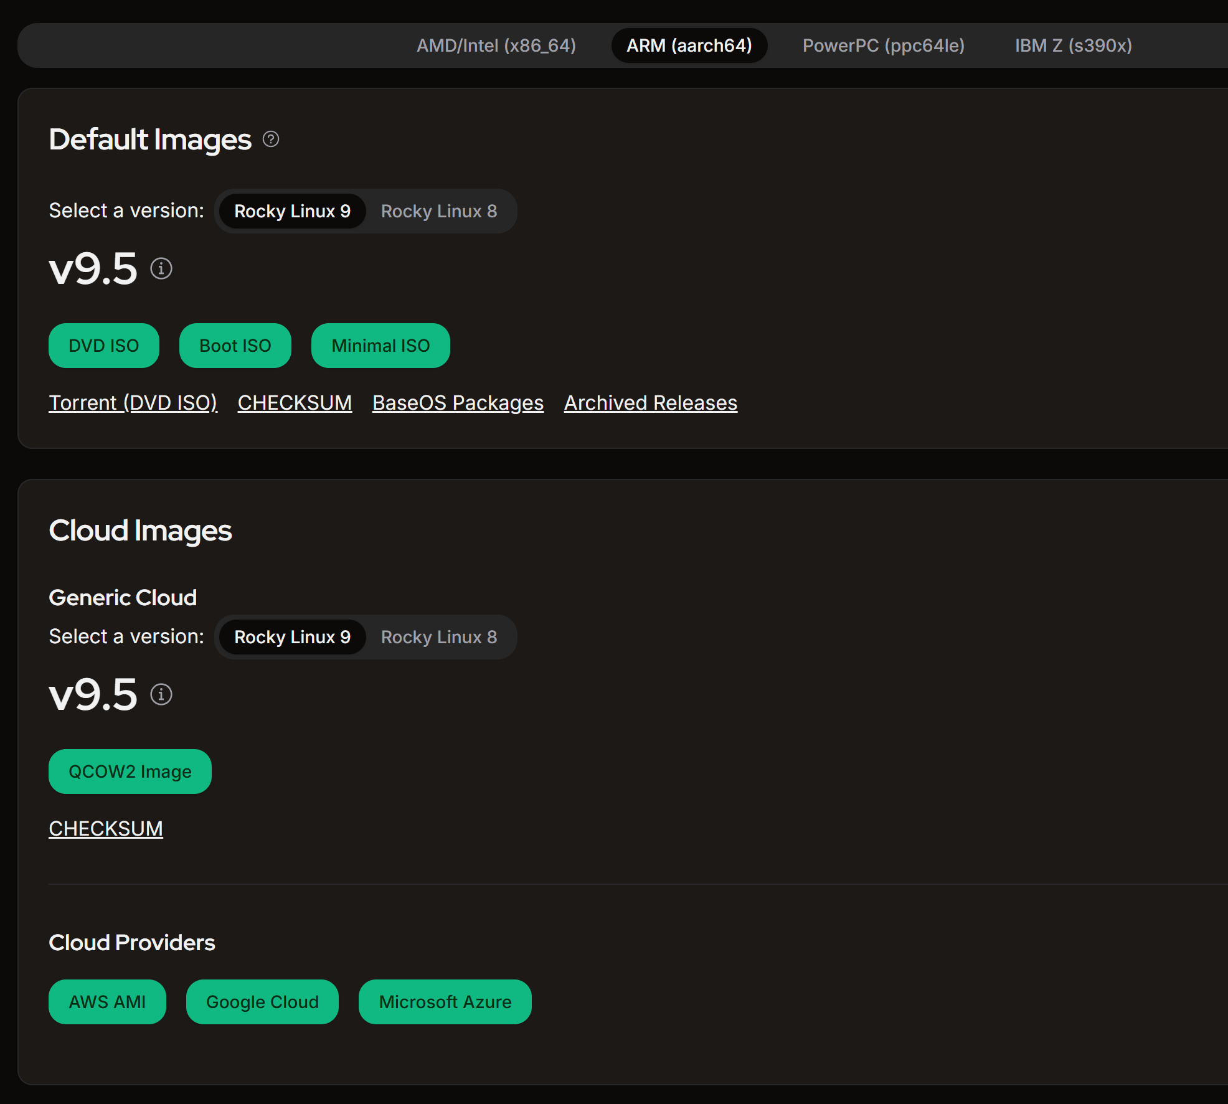Choose Rocky Linux 9 under Default Images
The height and width of the screenshot is (1104, 1228).
[x=292, y=211]
